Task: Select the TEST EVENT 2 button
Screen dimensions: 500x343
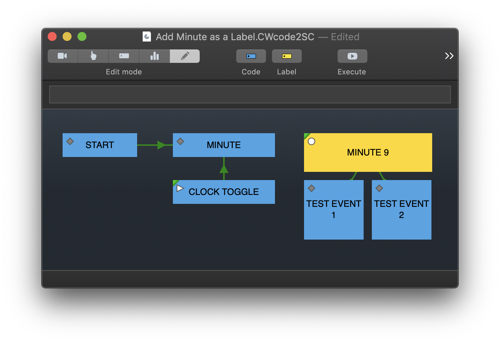Action: pyautogui.click(x=402, y=210)
